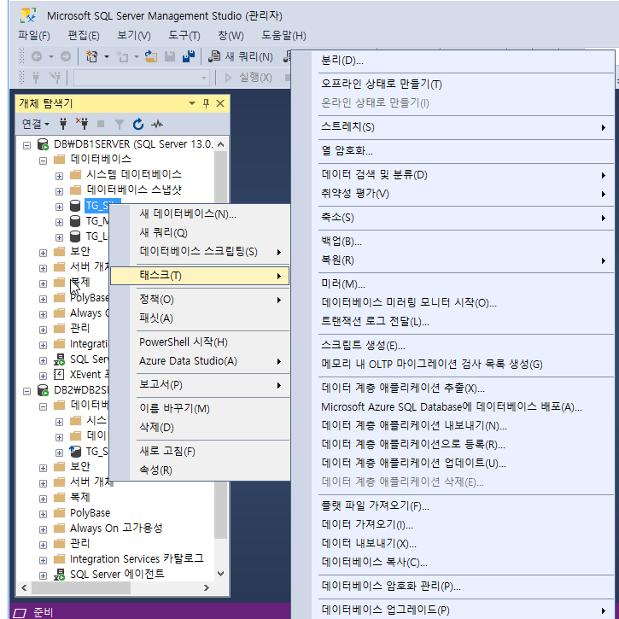619x619 pixels.
Task: Open the 개체 탐색기 window position dropdown arrow
Action: coord(192,103)
